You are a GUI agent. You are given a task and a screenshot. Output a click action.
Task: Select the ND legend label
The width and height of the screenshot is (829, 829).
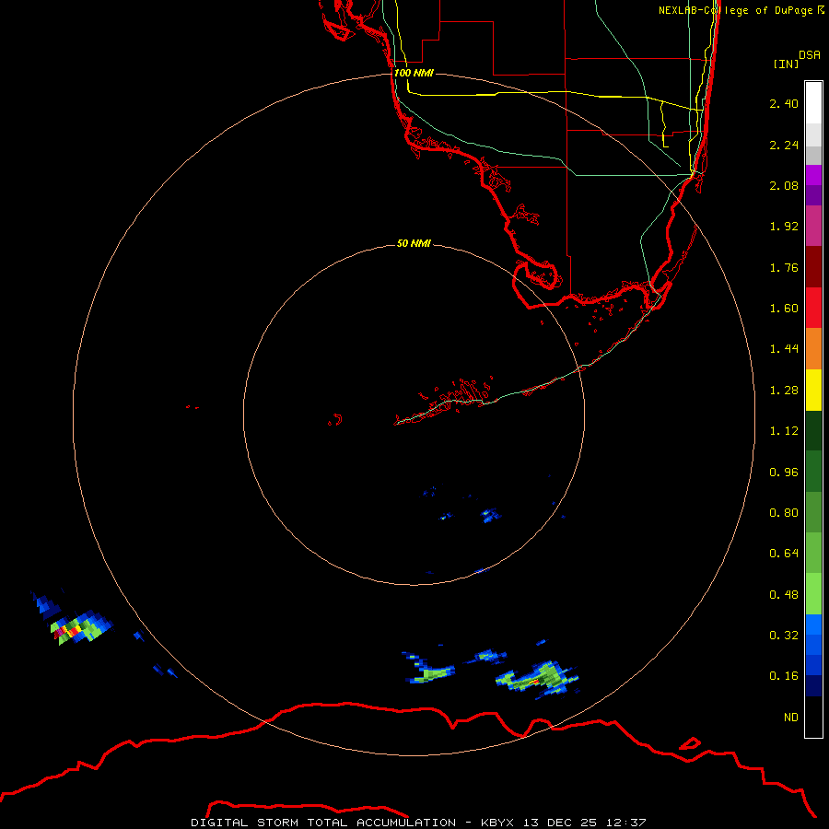(x=791, y=718)
